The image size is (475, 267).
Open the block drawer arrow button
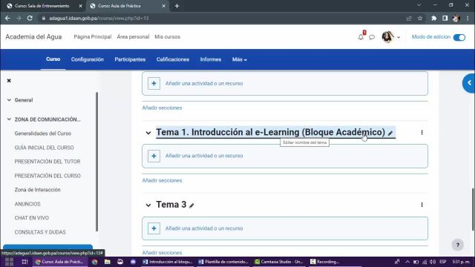(469, 83)
